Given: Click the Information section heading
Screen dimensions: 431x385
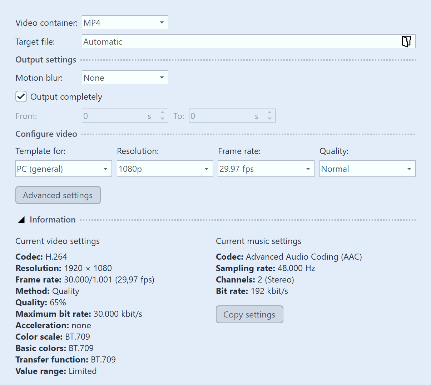Looking at the screenshot, I should pos(53,220).
